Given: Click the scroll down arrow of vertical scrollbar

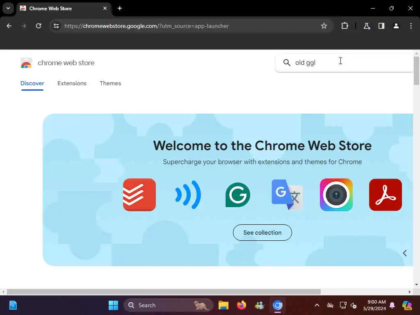Looking at the screenshot, I should 416,285.
